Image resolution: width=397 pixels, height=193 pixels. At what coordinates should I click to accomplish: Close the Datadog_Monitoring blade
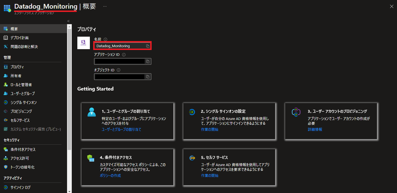(x=392, y=7)
